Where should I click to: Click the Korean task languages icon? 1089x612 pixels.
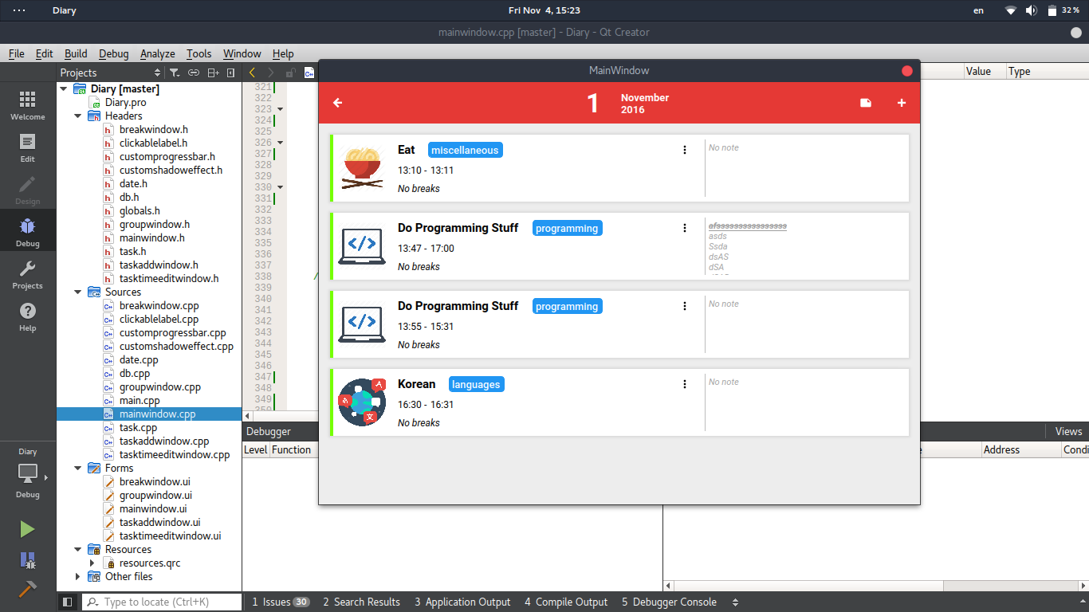362,402
